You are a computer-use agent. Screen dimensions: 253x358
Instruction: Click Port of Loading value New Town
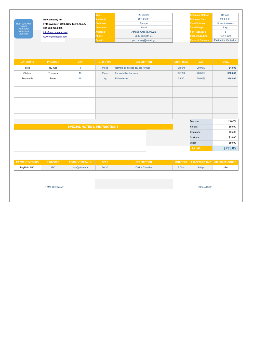click(x=225, y=36)
